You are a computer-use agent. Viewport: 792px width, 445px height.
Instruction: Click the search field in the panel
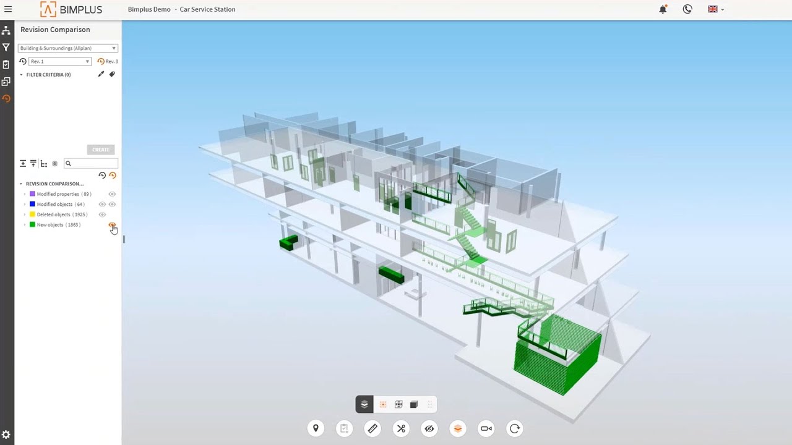(90, 164)
